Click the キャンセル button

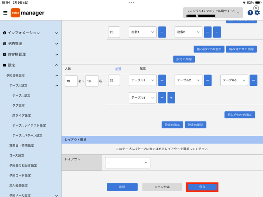click(162, 187)
